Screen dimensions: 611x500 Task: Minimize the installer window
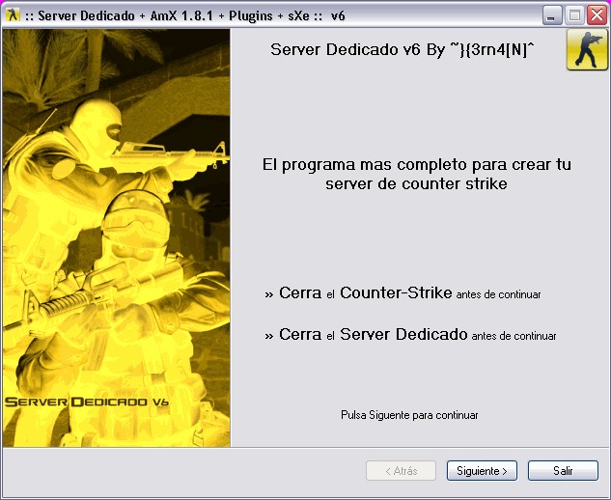(552, 15)
